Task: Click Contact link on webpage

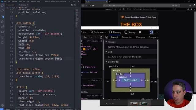Action: pyautogui.click(x=127, y=17)
